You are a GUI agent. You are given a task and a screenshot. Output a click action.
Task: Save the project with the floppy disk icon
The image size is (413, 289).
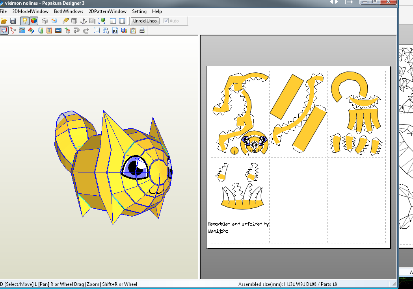coord(13,21)
